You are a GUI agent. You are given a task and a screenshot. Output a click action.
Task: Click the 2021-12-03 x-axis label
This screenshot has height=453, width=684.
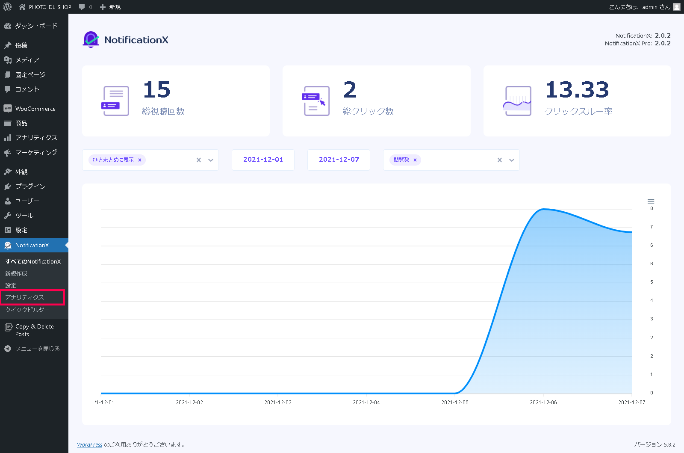click(x=278, y=403)
